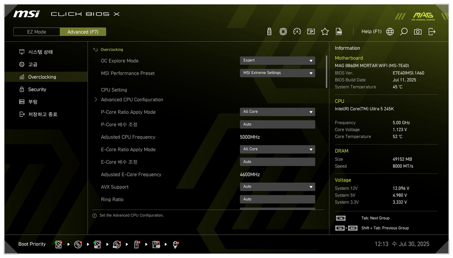Image resolution: width=453 pixels, height=258 pixels.
Task: Open the speedometer gauge icon
Action: pos(297,32)
